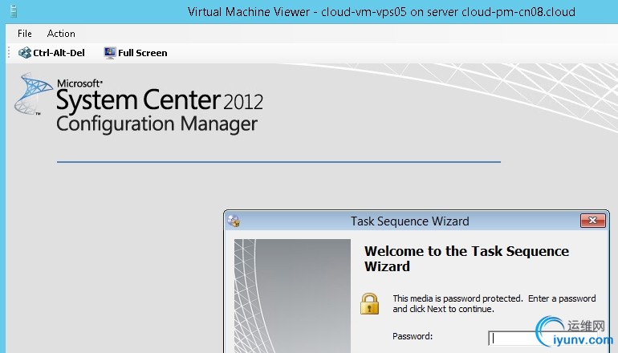
Task: Click the Task Sequence Wizard title icon
Action: (234, 221)
